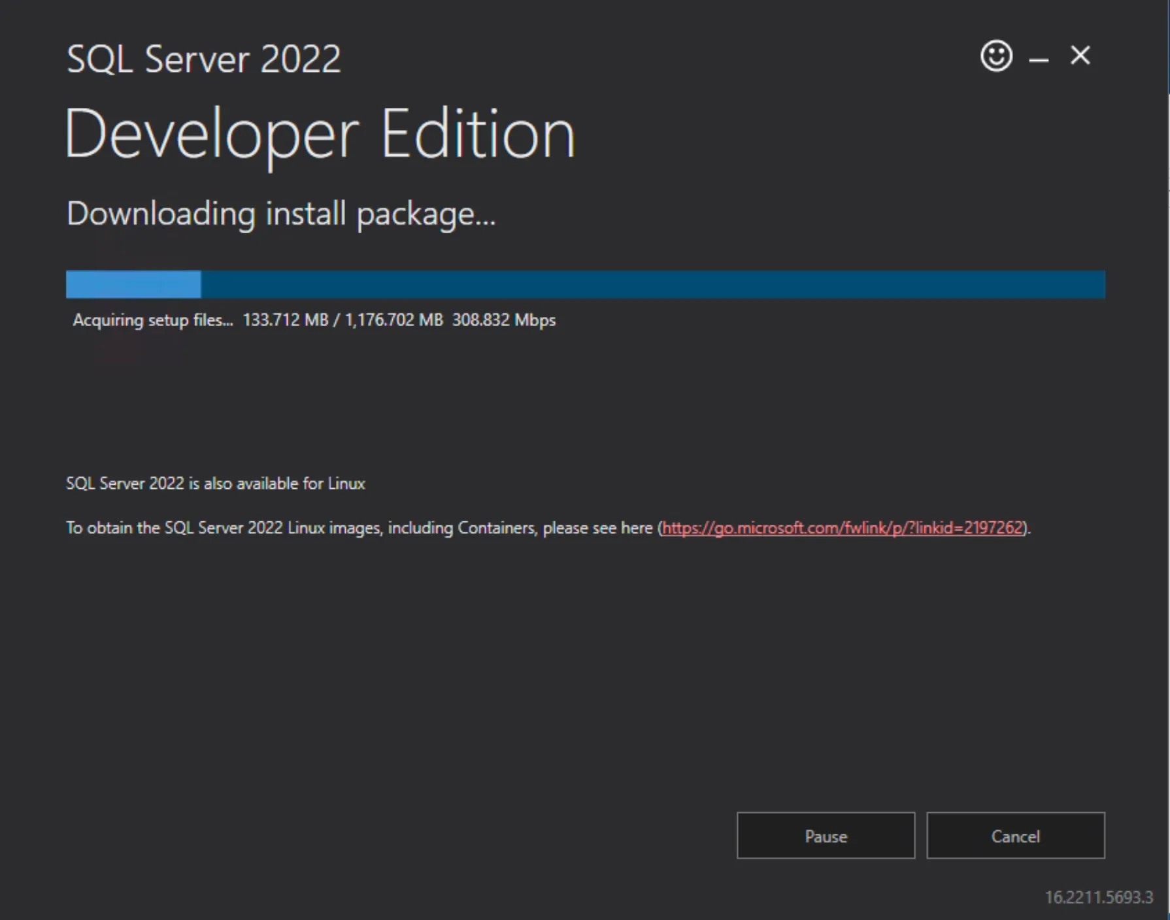
Task: Click the 'Acquiring setup files...' status text
Action: click(153, 320)
